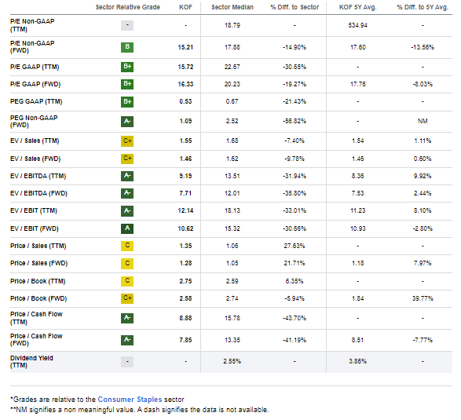Click the C+ grade badge for EV / Sales (FWD)
The width and height of the screenshot is (461, 420).
pyautogui.click(x=127, y=159)
